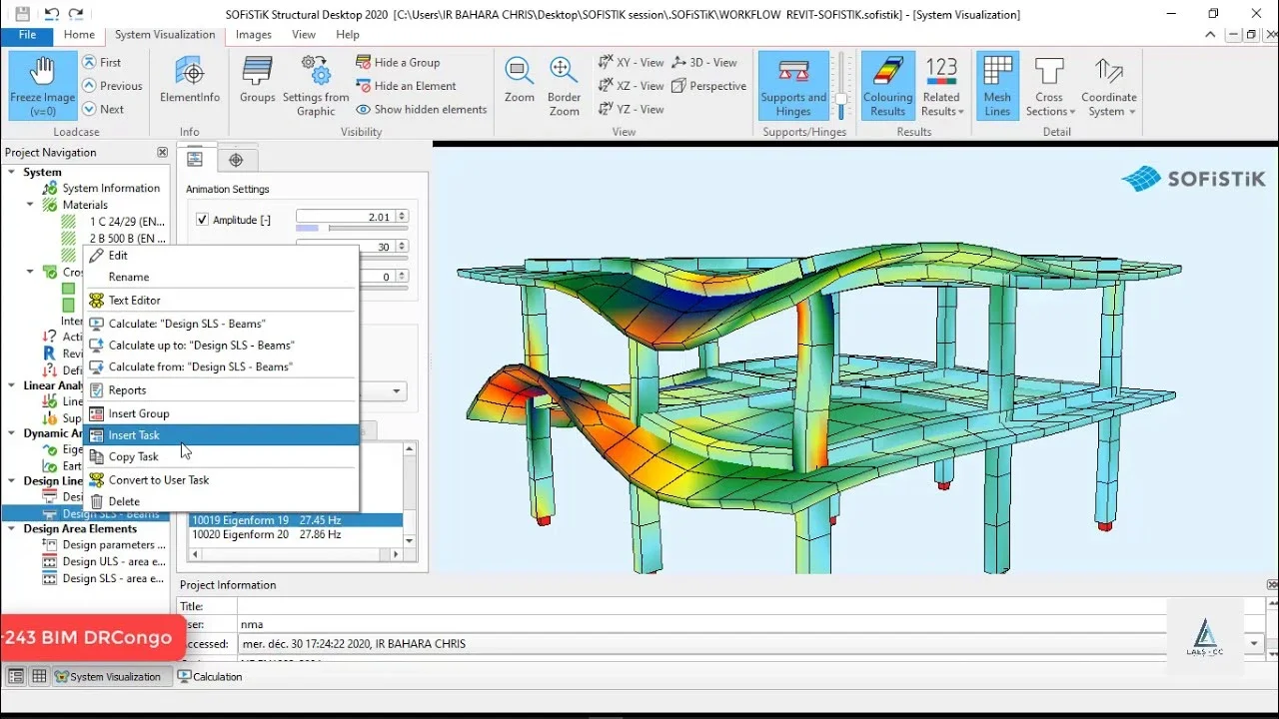The height and width of the screenshot is (719, 1279).
Task: Open Related Results dropdown
Action: pyautogui.click(x=941, y=86)
